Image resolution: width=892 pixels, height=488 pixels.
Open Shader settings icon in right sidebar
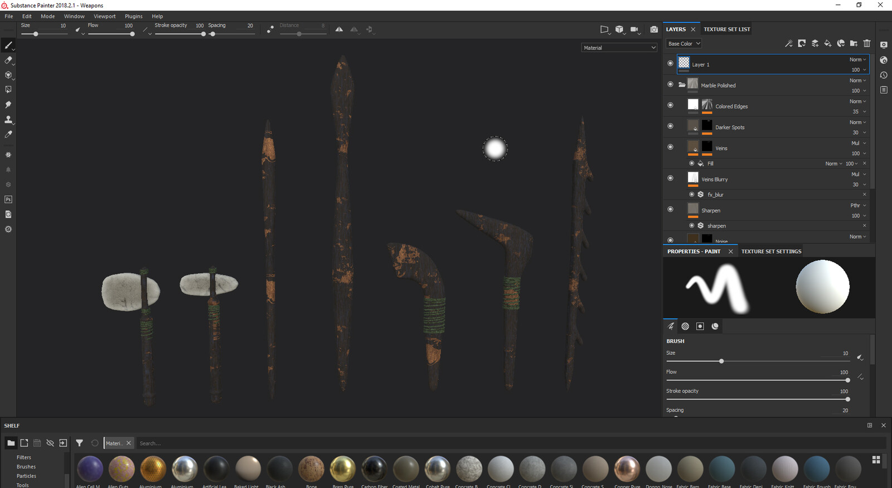[x=884, y=60]
